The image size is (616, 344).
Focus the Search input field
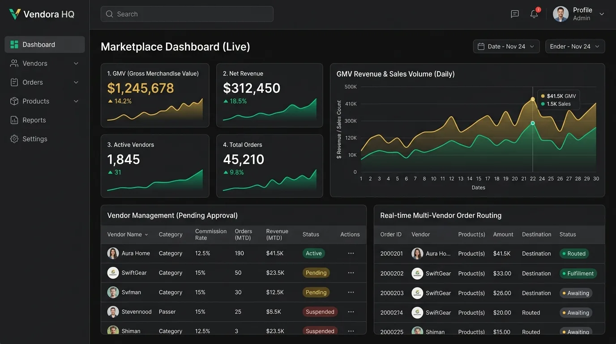[x=187, y=14]
